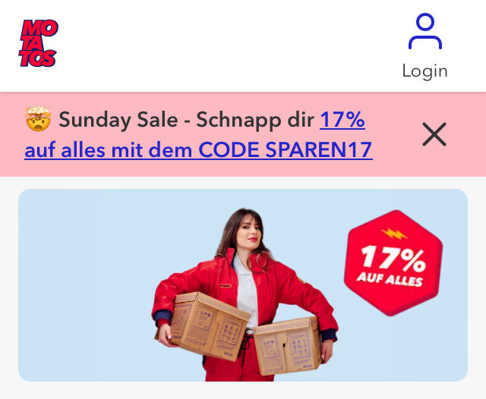Screen dimensions: 486x399
Task: Dismiss the Sunday Sale banner with X
Action: (434, 134)
